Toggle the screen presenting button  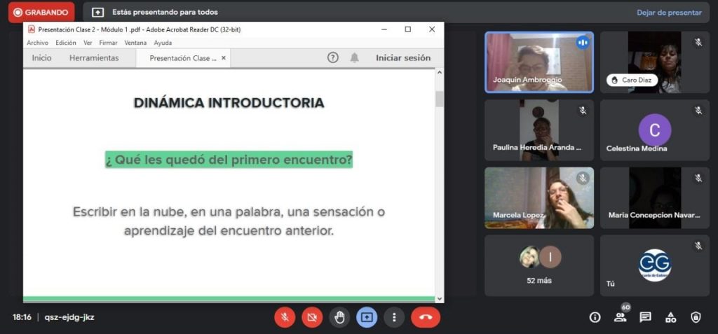point(367,317)
